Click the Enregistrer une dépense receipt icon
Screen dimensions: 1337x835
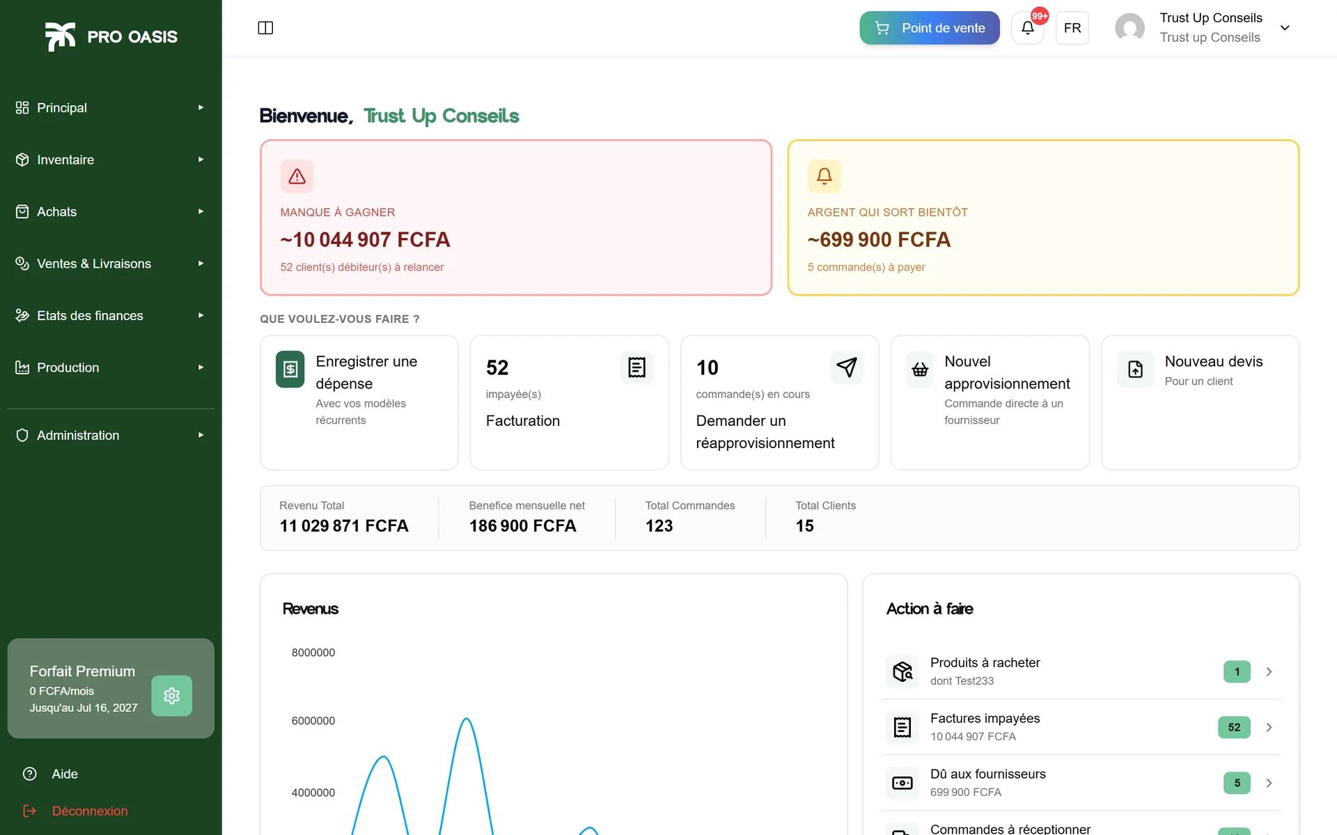(x=290, y=369)
